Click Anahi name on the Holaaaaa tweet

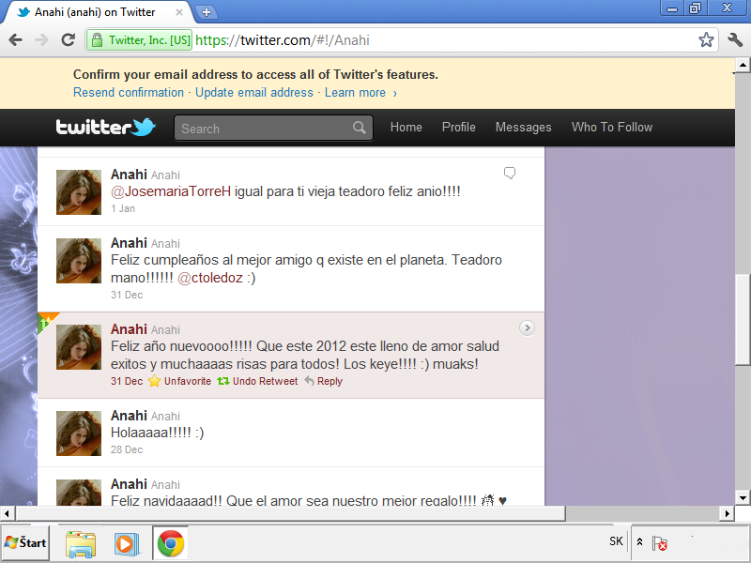[x=129, y=416]
